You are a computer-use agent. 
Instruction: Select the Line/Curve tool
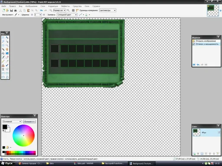click(x=7, y=69)
